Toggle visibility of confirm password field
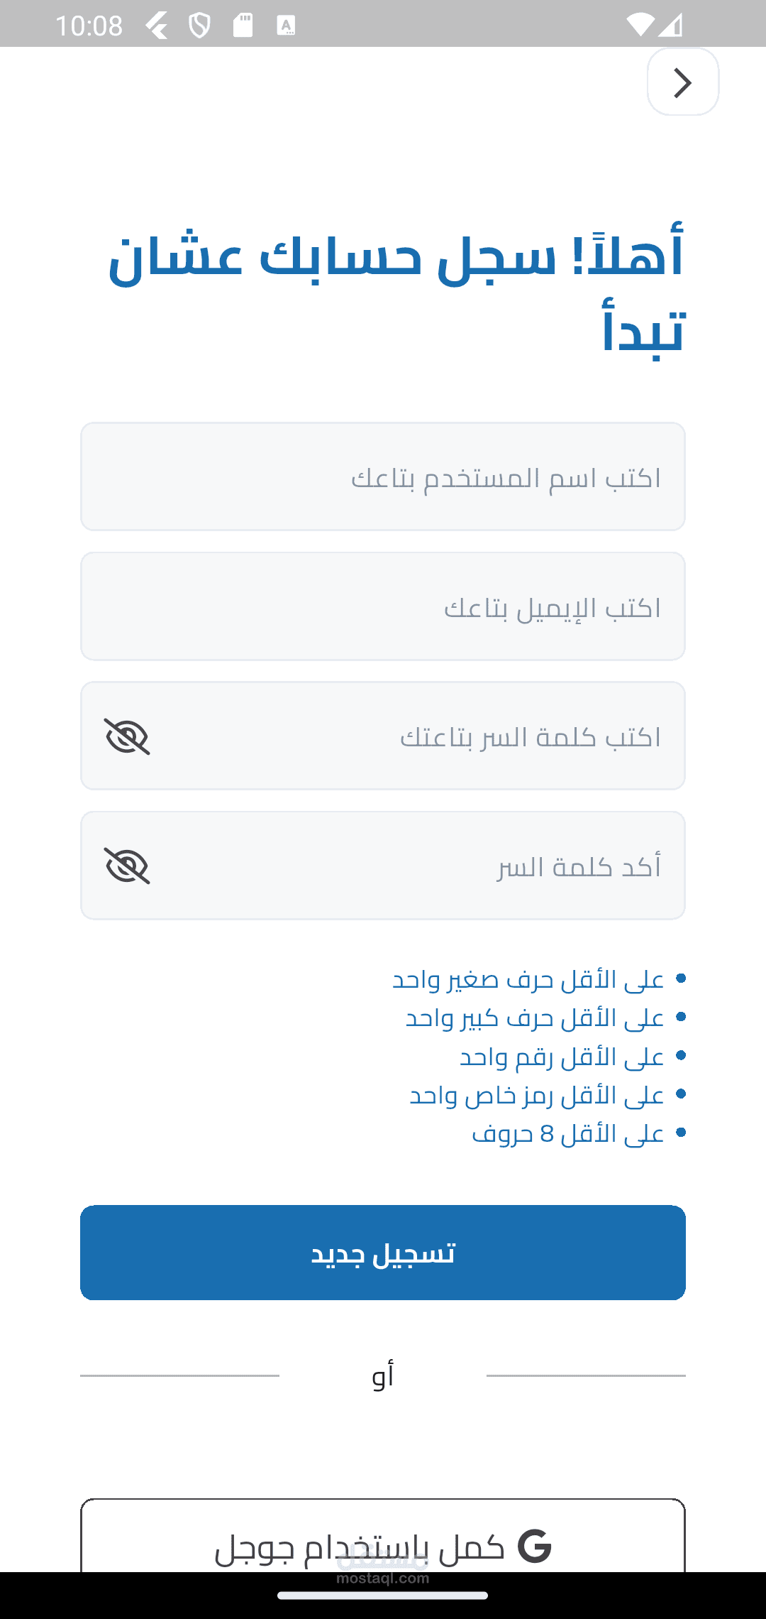766x1619 pixels. (127, 866)
